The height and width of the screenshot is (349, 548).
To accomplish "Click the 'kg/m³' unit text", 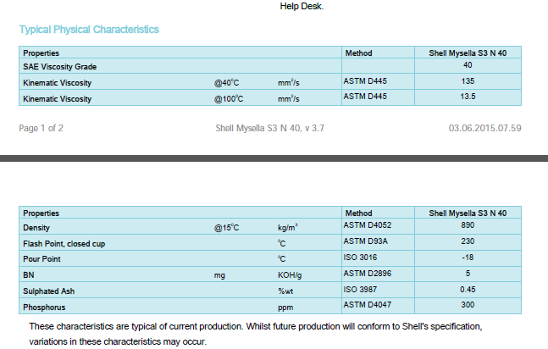I will click(288, 228).
